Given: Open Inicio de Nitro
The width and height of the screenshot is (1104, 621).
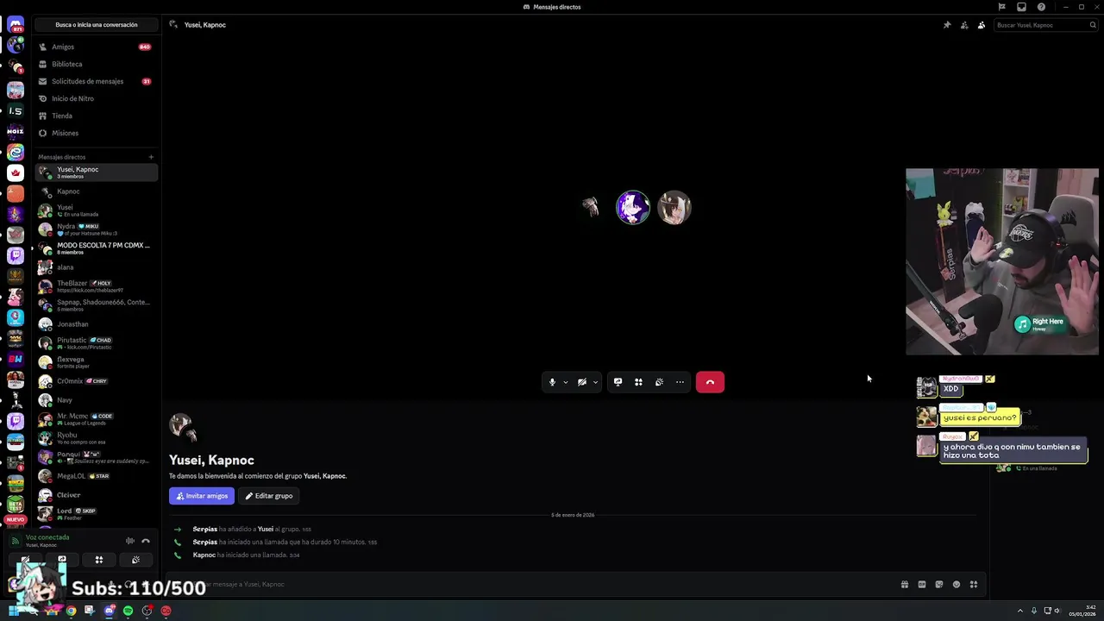Looking at the screenshot, I should pyautogui.click(x=96, y=98).
